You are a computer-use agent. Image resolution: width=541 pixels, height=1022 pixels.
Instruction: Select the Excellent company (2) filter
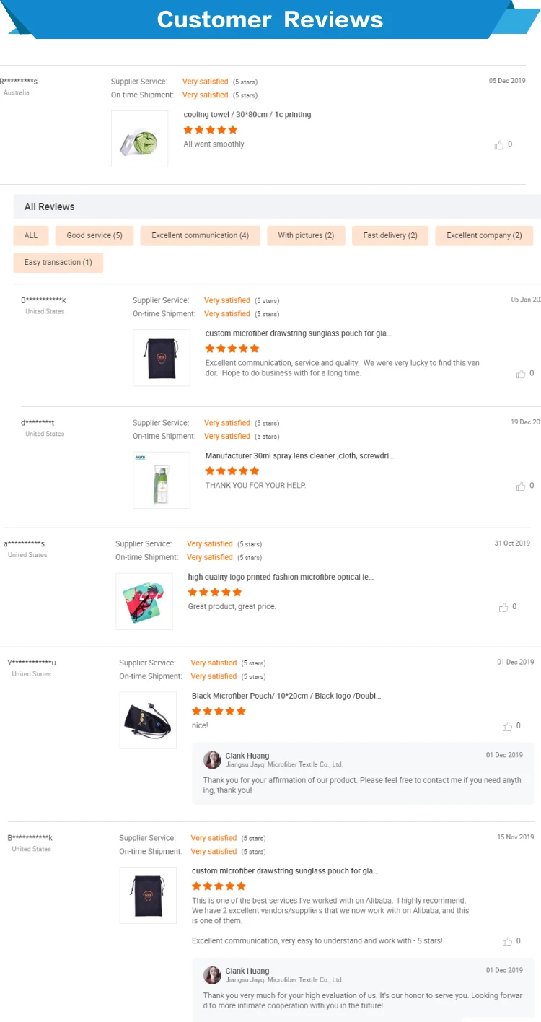pos(484,236)
